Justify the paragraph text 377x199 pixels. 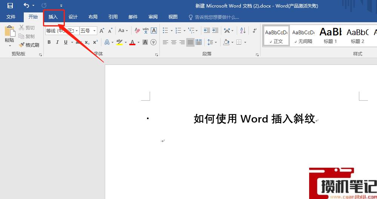(190, 42)
